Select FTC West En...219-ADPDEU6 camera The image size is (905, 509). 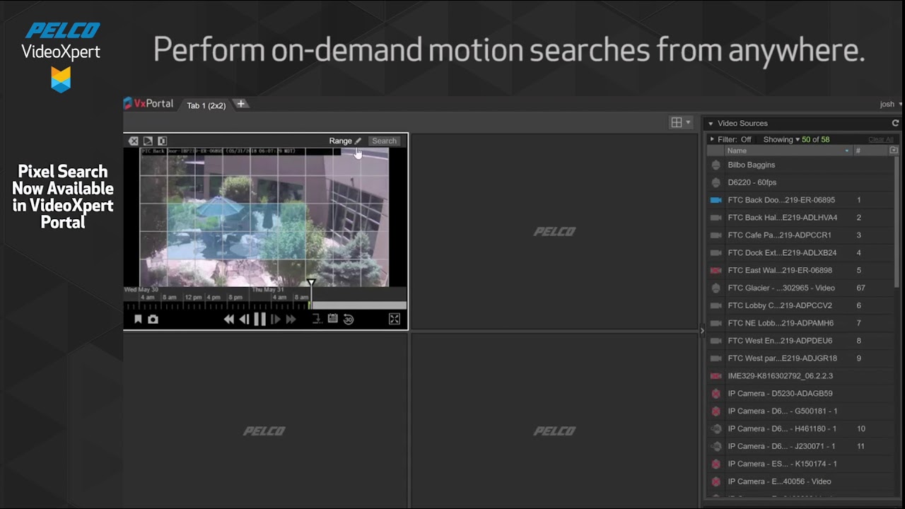point(800,341)
